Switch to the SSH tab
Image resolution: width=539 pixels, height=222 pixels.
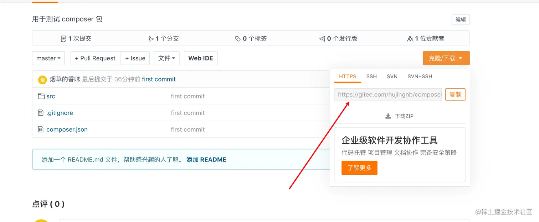(x=371, y=76)
